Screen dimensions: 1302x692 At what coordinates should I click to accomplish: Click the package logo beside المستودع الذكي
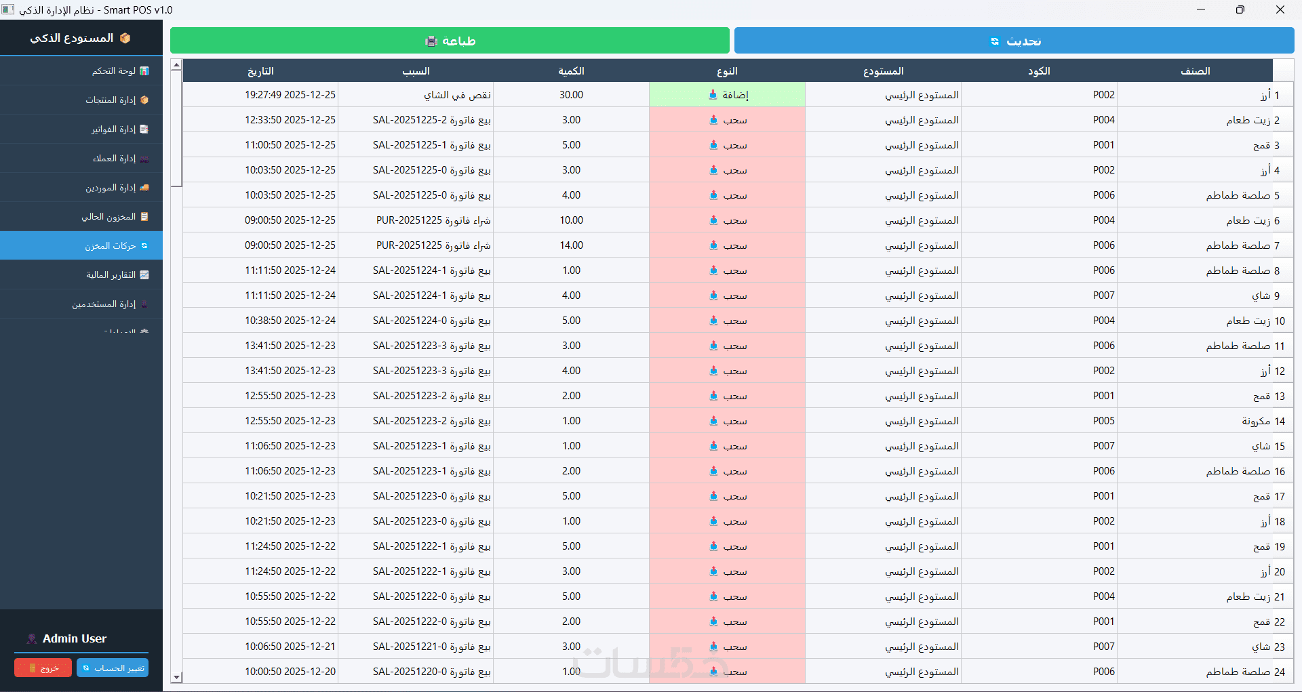pos(125,38)
